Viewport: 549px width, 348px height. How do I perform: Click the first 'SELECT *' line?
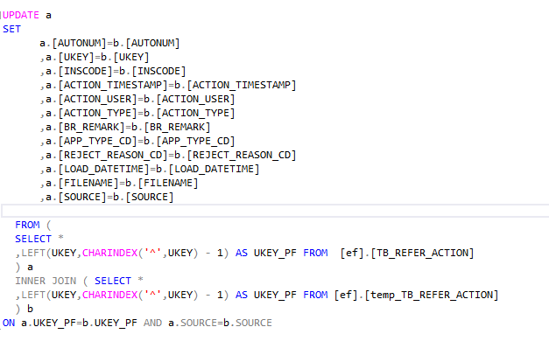click(x=39, y=239)
